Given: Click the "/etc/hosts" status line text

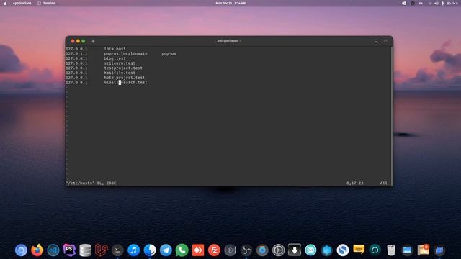Looking at the screenshot, I should pos(91,183).
